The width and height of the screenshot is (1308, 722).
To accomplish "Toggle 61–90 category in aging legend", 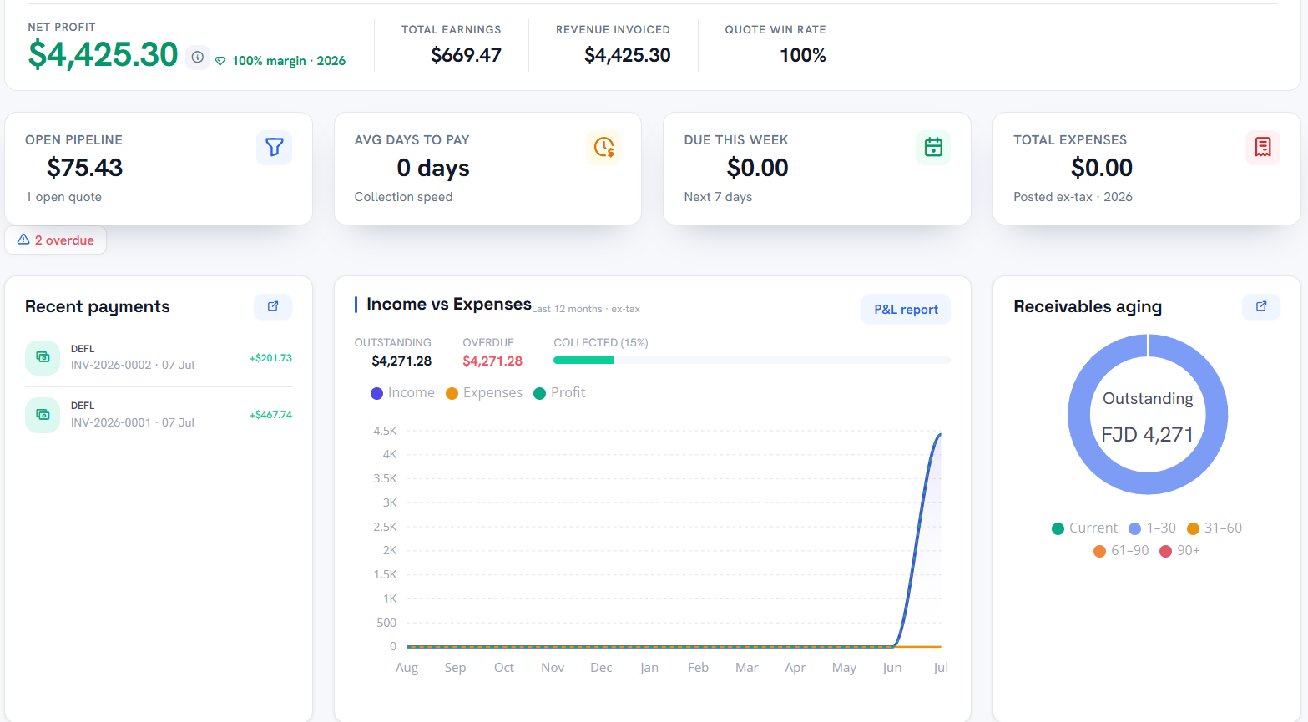I will [1121, 551].
